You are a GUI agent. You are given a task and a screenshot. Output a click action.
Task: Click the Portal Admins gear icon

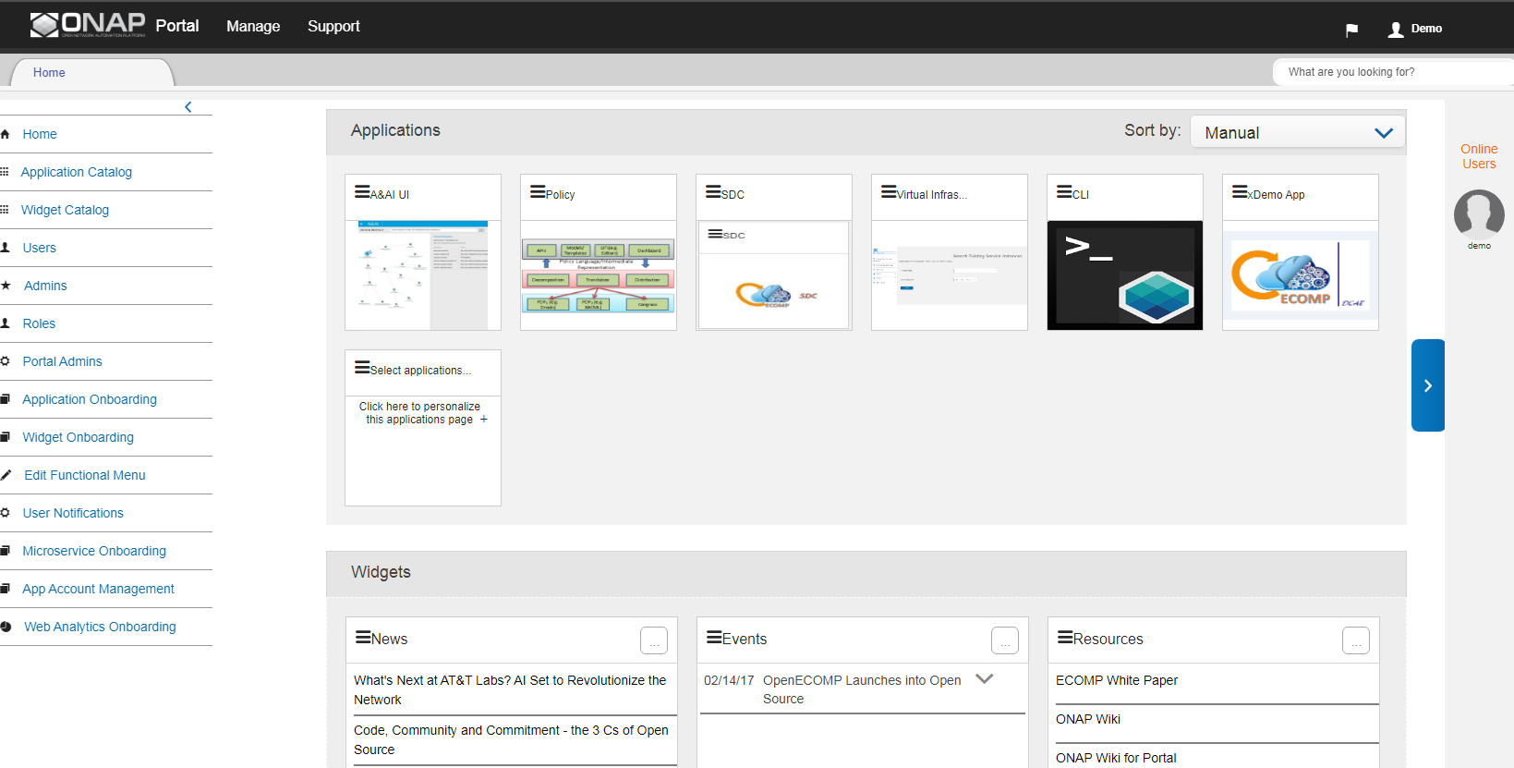tap(5, 361)
